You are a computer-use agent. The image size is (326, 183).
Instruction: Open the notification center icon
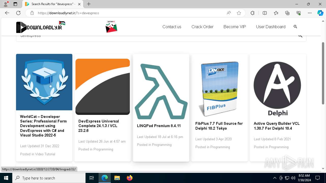[318, 178]
